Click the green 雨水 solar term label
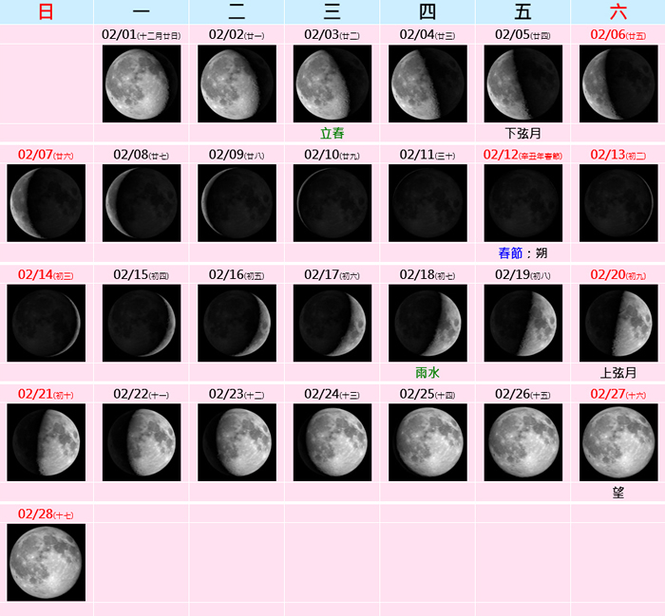Image resolution: width=665 pixels, height=616 pixels. click(427, 373)
